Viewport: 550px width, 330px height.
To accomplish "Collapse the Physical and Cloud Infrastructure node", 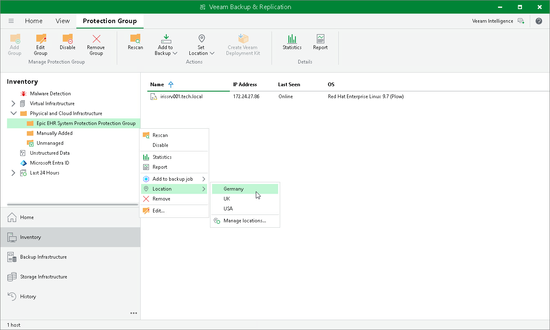I will tap(13, 113).
